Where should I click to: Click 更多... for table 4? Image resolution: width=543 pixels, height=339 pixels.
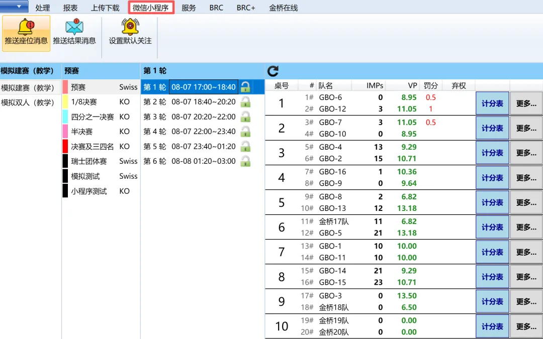coord(526,177)
